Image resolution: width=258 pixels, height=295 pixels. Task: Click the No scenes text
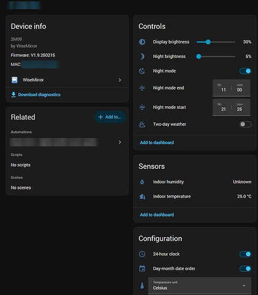[21, 188]
